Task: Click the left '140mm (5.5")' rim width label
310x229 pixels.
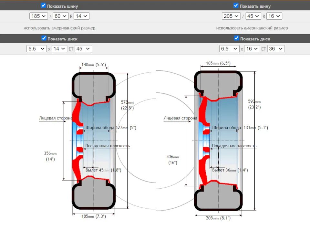Action: click(94, 65)
